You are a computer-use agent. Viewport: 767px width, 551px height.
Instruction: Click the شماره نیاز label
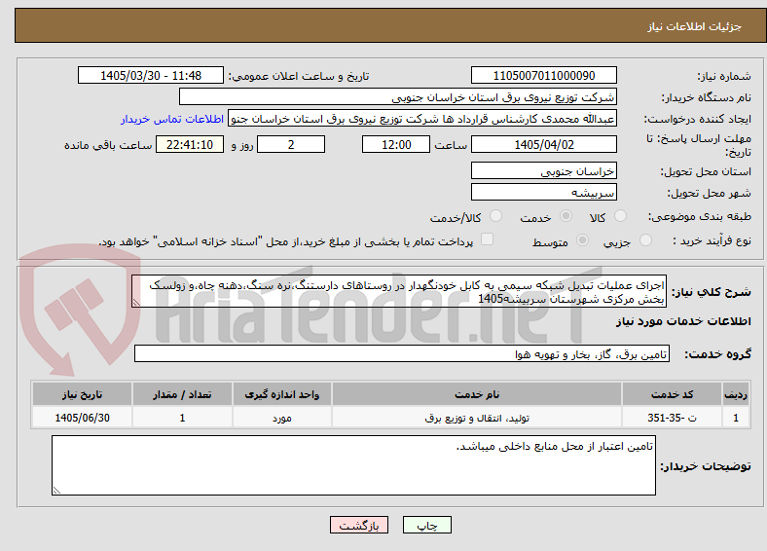click(x=724, y=76)
